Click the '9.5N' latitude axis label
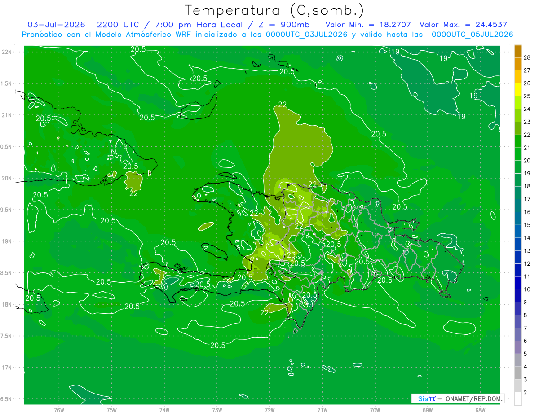Image resolution: width=539 pixels, height=416 pixels. 6,210
